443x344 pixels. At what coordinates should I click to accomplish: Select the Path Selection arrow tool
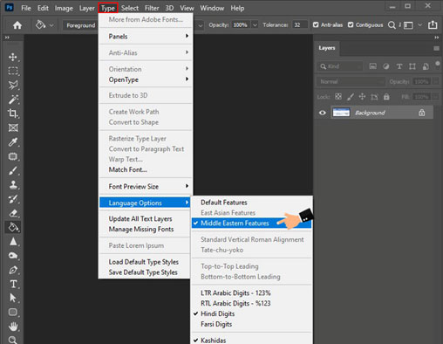[13, 298]
